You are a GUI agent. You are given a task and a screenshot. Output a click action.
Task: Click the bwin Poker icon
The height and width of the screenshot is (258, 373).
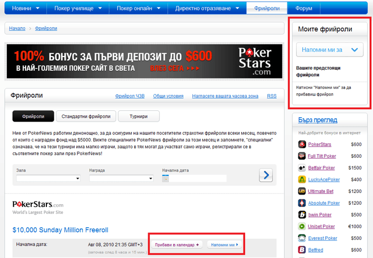302,215
